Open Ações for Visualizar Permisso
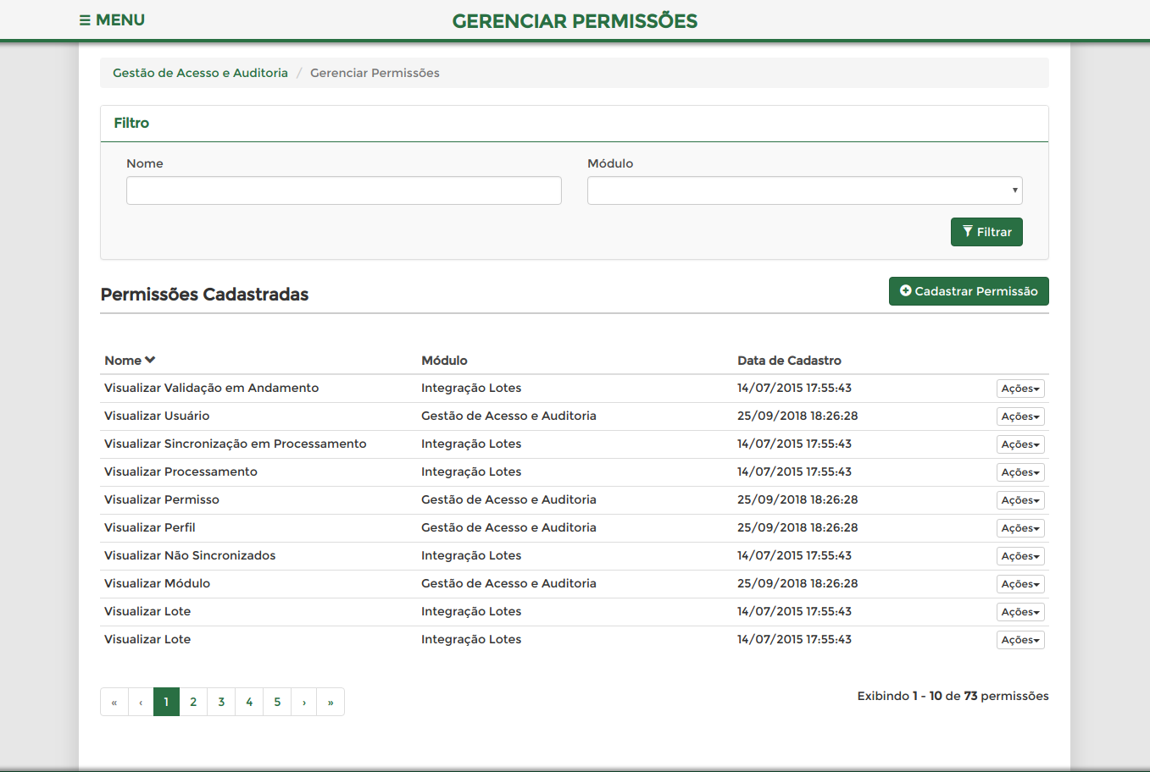This screenshot has height=772, width=1150. pos(1020,500)
